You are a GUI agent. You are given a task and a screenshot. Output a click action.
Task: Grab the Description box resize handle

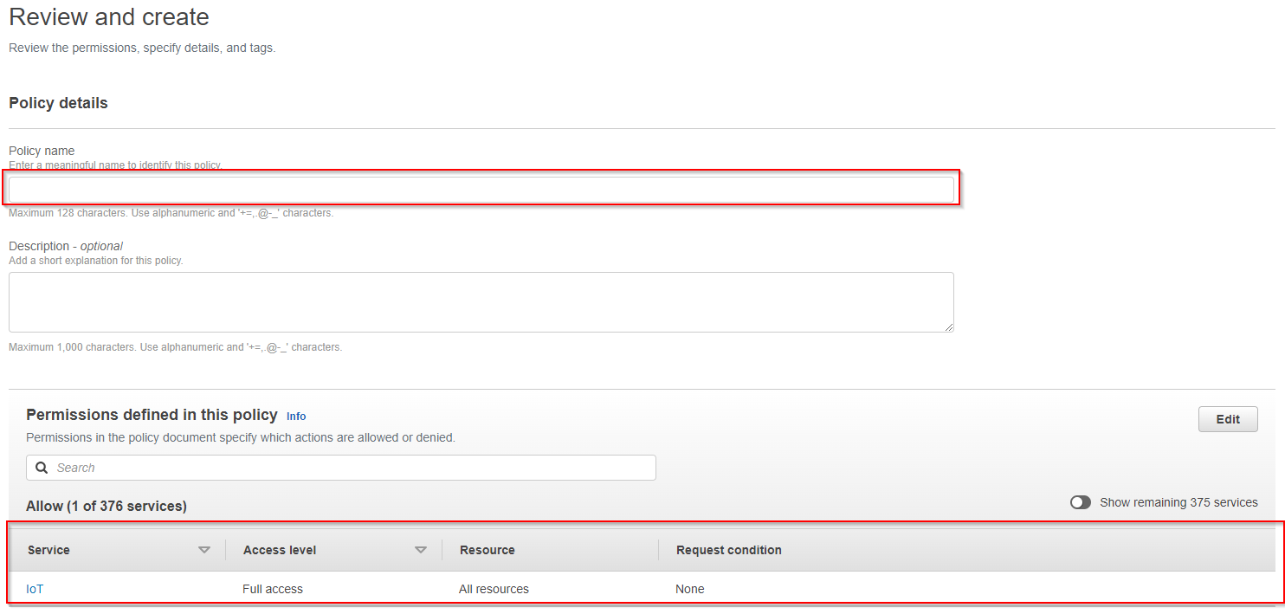pos(949,327)
